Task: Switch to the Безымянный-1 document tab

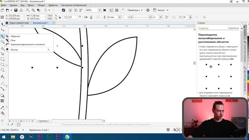Action: click(x=40, y=23)
